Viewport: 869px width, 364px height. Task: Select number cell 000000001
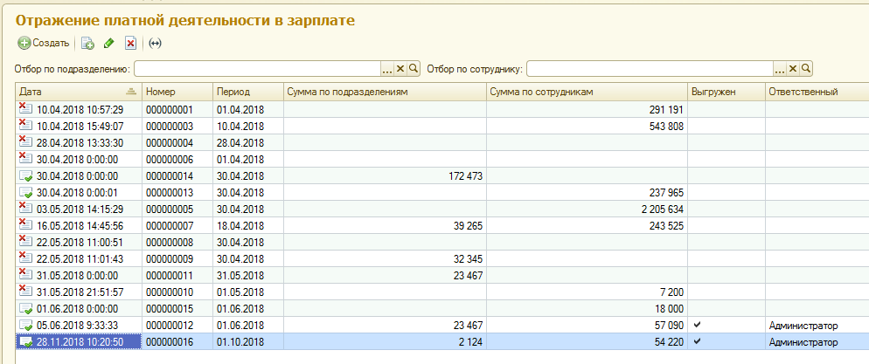(170, 109)
